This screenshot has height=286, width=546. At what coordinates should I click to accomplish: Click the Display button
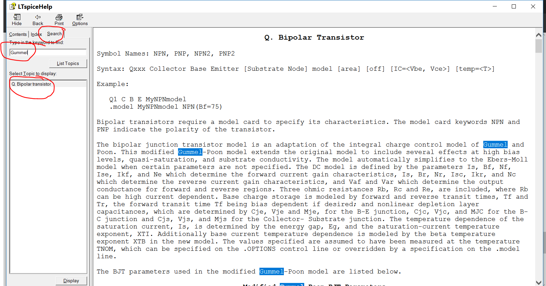coord(71,281)
